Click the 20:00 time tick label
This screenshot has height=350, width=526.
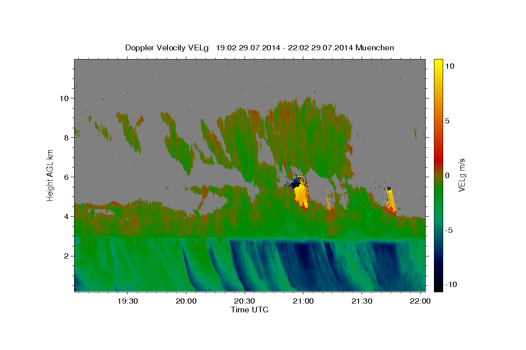[x=186, y=301]
